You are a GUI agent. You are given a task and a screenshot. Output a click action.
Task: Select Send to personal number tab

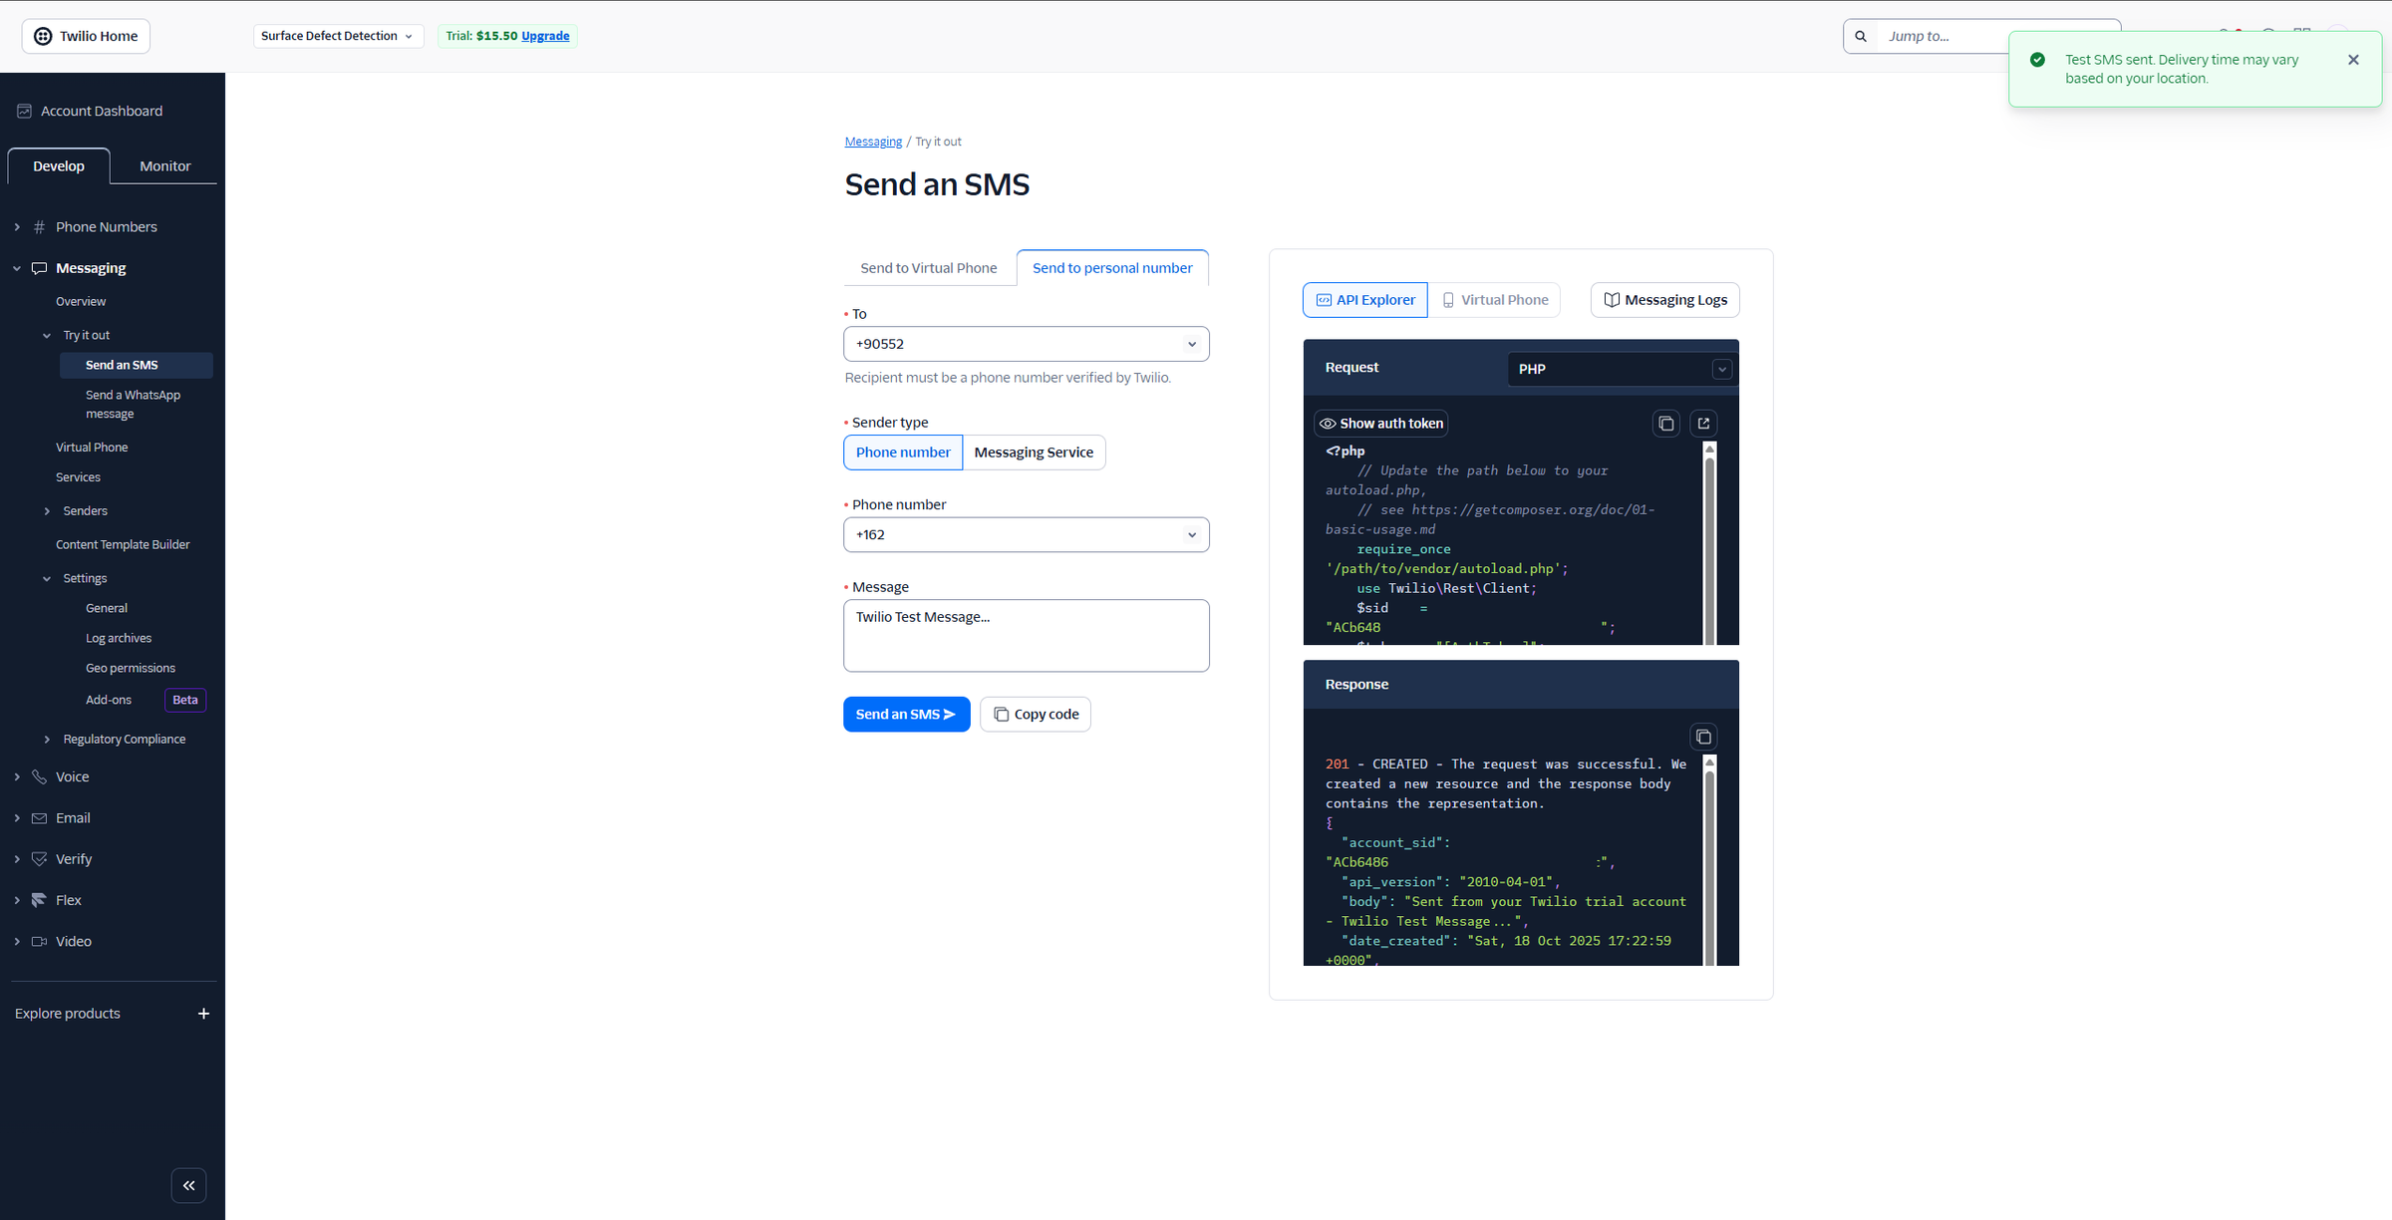pyautogui.click(x=1112, y=268)
